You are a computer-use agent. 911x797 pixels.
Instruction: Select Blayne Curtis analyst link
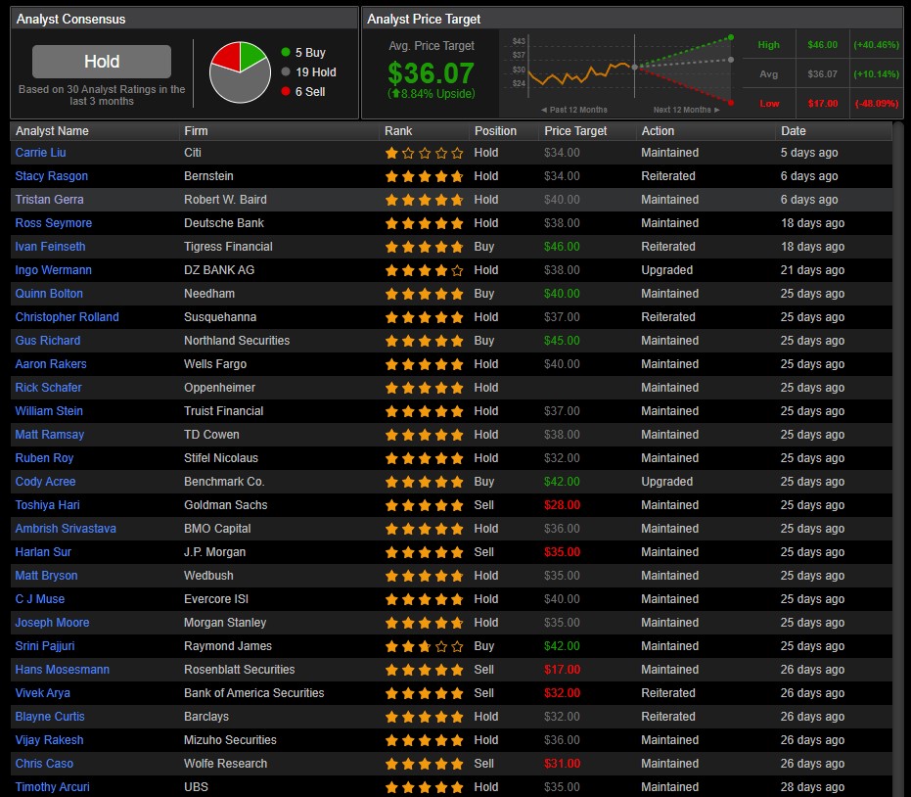pyautogui.click(x=49, y=716)
